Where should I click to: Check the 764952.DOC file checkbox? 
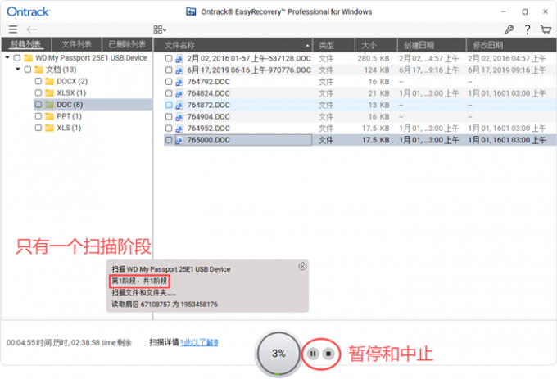pos(169,129)
